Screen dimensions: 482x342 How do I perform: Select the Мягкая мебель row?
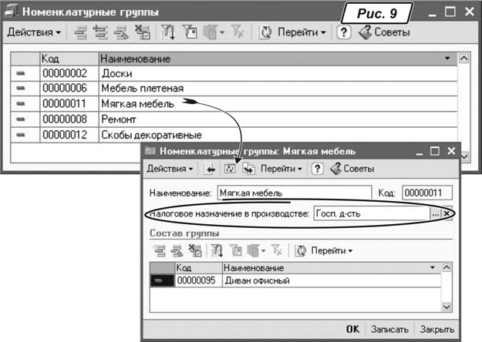[130, 104]
